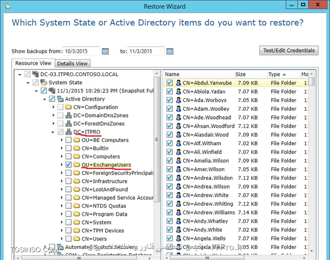
Task: Click the DC-03.ITPRO.CONTOSO.LOCAL server icon
Action: (x=36, y=74)
